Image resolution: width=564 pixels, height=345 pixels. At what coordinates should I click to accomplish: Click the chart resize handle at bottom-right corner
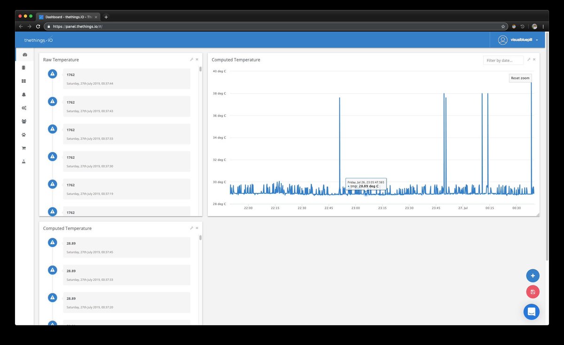[537, 214]
